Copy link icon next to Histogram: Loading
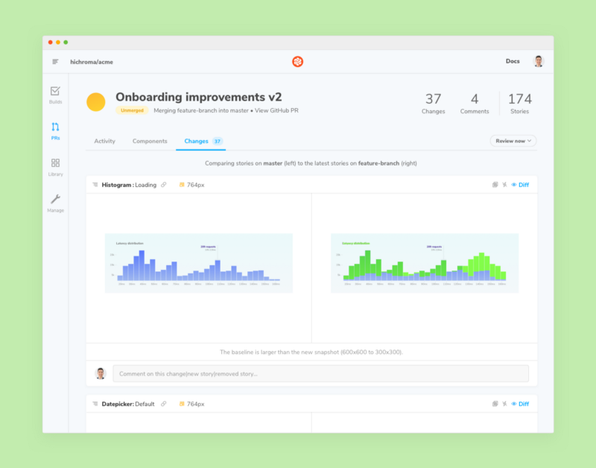 pyautogui.click(x=163, y=185)
